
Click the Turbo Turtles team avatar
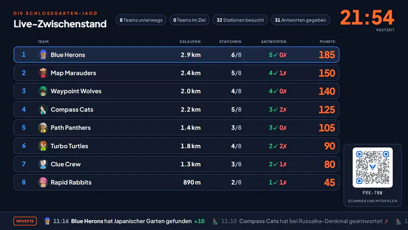[43, 146]
